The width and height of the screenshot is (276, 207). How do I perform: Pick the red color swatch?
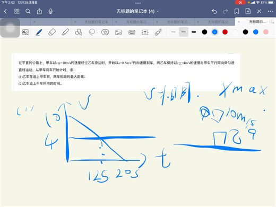pyautogui.click(x=225, y=32)
